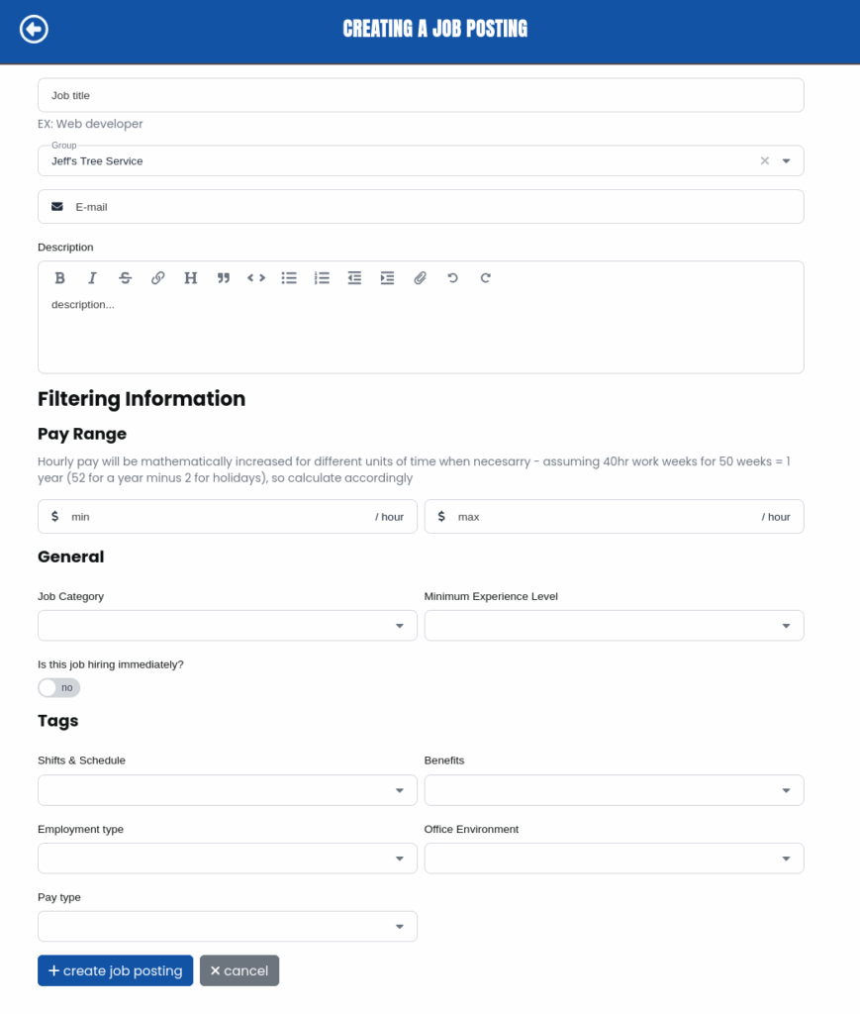Focus the Job title input field
Image resolution: width=860 pixels, height=1014 pixels.
[x=421, y=95]
